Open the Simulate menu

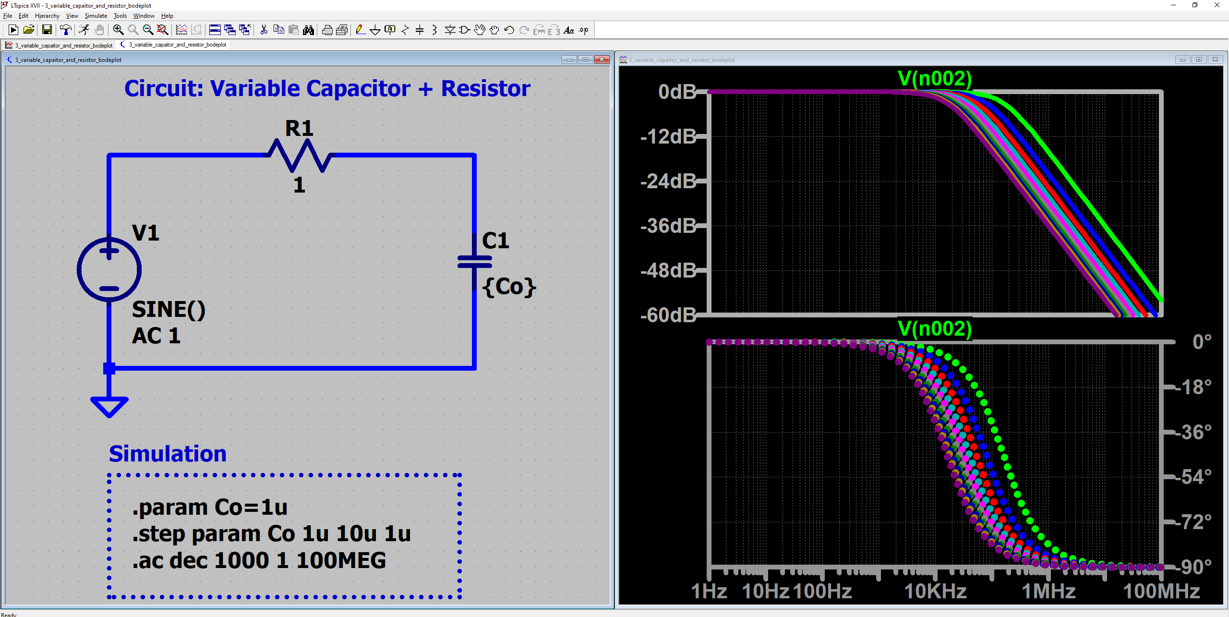click(x=96, y=16)
